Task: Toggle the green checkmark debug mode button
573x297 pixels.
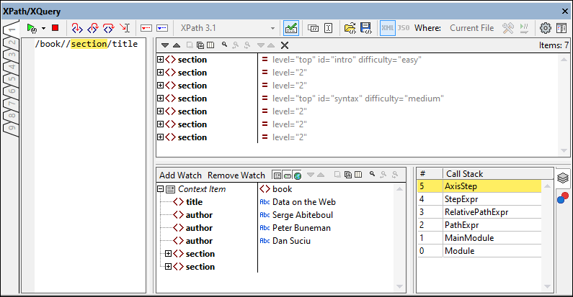Action: [291, 28]
